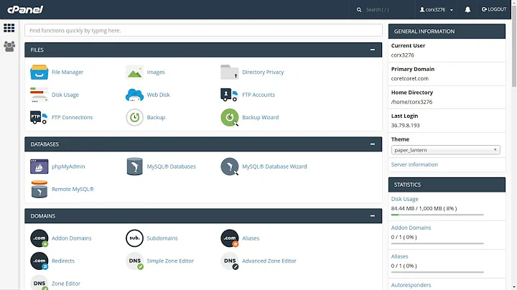Open the File Manager icon

click(39, 72)
